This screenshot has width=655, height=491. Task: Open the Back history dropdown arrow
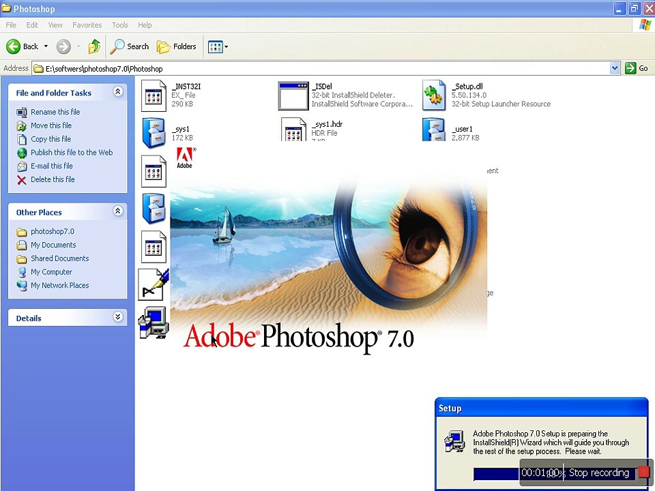[46, 46]
